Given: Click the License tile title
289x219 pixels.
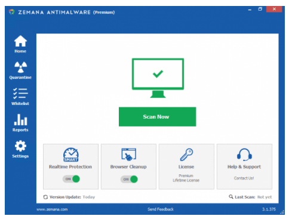Looking at the screenshot, I should click(x=186, y=166).
